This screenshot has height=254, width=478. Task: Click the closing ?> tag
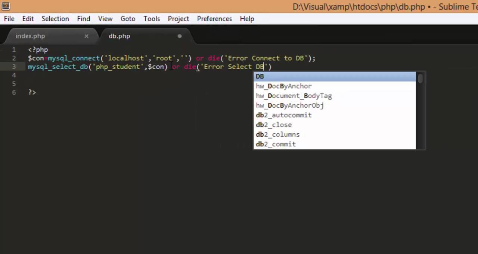pyautogui.click(x=32, y=92)
